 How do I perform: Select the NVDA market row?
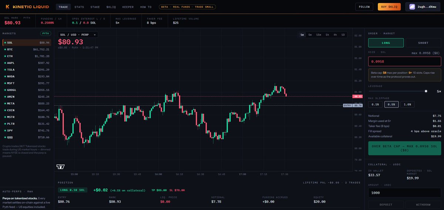pyautogui.click(x=27, y=76)
